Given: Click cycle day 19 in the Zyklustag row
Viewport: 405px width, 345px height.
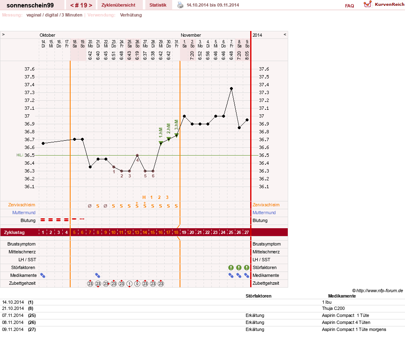Looking at the screenshot, I should point(184,232).
